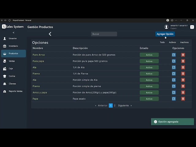Toggle Activo status of Porción simple de pierna
196x147 pixels.
(149, 86)
